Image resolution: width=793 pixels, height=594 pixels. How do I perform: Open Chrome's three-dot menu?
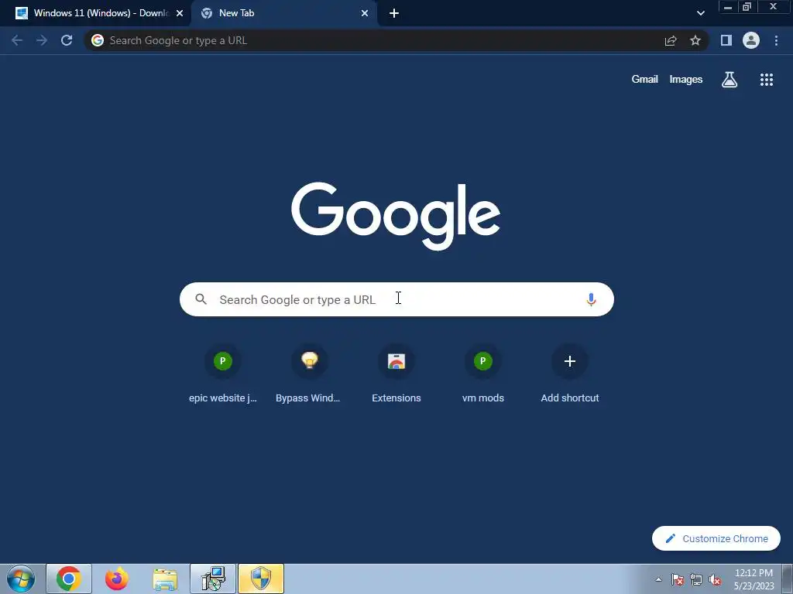pyautogui.click(x=776, y=40)
